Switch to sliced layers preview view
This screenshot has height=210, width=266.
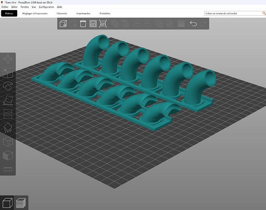tap(21, 203)
